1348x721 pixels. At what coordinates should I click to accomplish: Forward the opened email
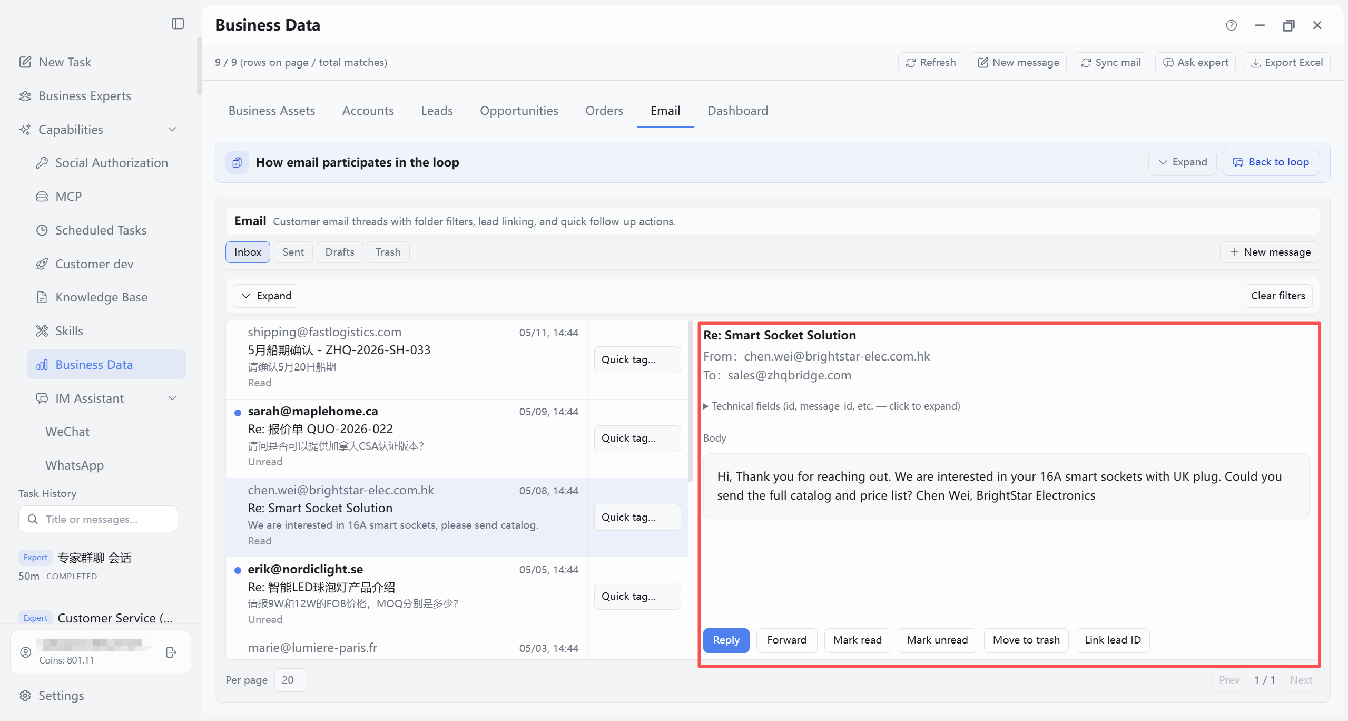click(x=786, y=640)
